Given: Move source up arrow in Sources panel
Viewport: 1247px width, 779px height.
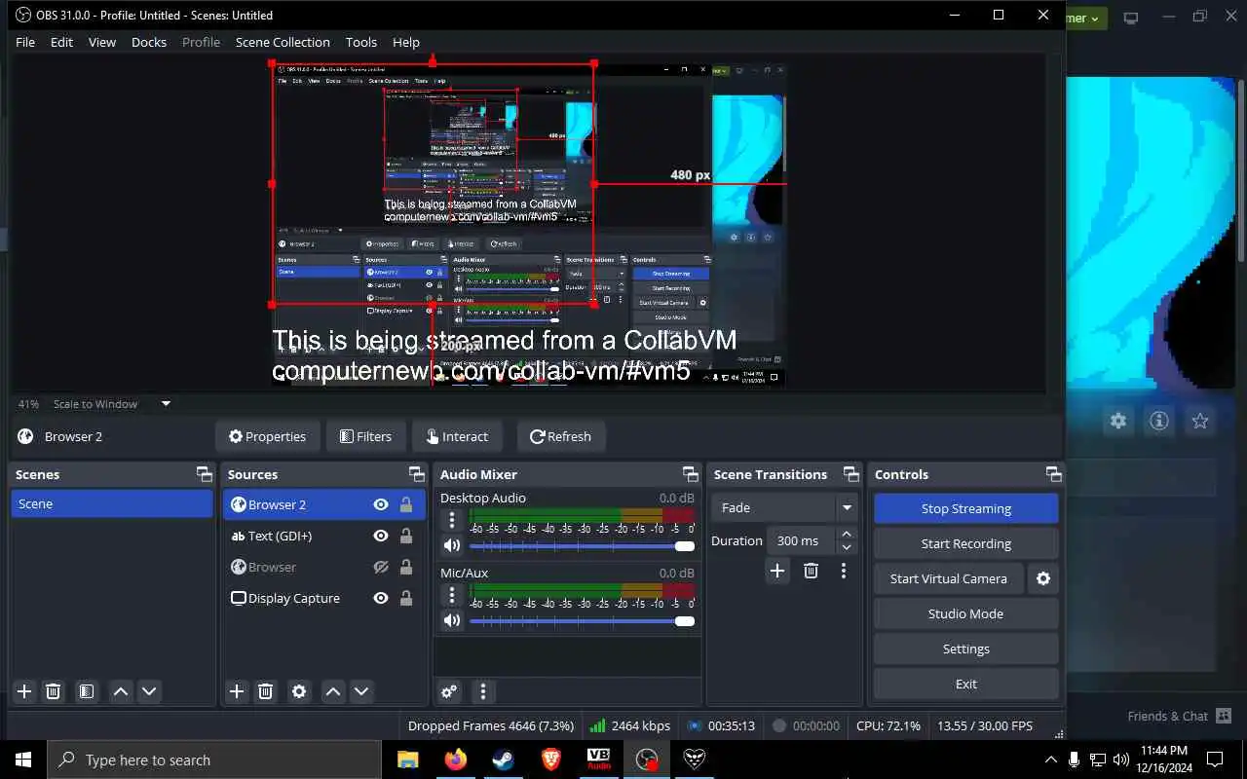Looking at the screenshot, I should point(333,691).
